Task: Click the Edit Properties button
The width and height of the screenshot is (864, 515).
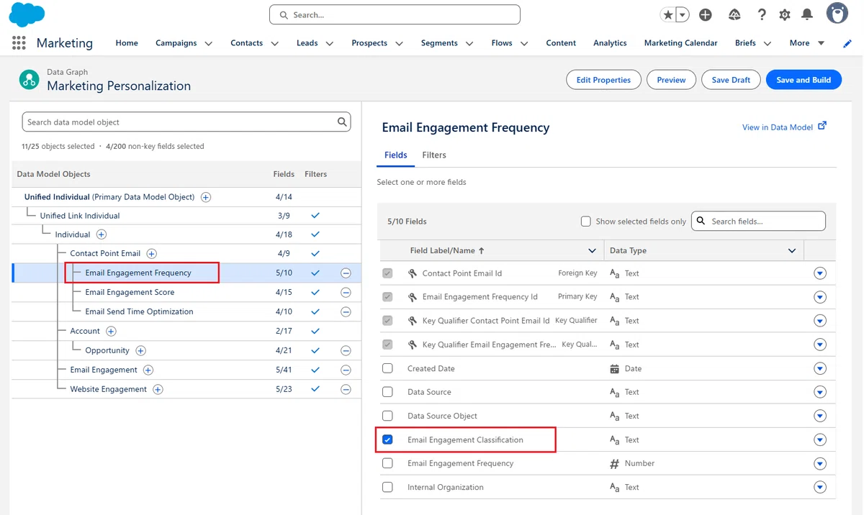Action: coord(603,80)
